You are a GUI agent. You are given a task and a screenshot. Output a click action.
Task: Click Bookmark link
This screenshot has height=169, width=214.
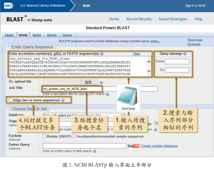point(194,44)
